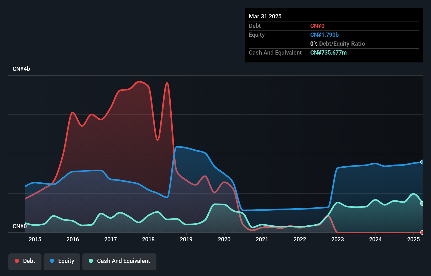Screen dimensions: 431x276
Task: Click the Equity row label in tooltip
Action: [257, 35]
